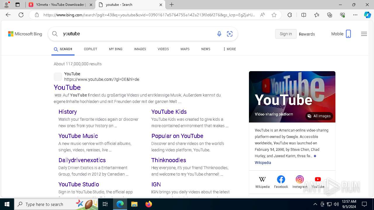374x210 pixels.
Task: Open the Extensions puzzle icon
Action: (290, 15)
